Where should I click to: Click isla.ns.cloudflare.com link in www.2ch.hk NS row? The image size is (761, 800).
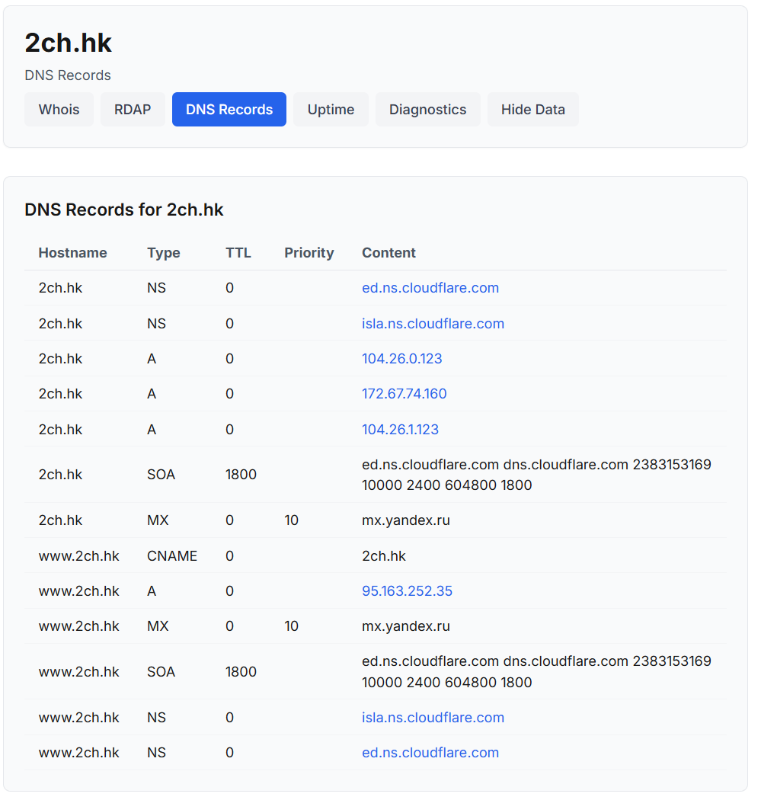(433, 718)
